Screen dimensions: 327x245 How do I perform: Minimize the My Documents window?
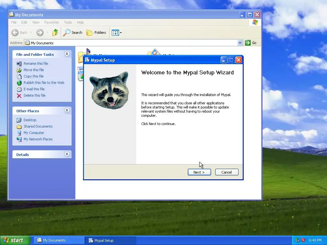click(x=242, y=15)
